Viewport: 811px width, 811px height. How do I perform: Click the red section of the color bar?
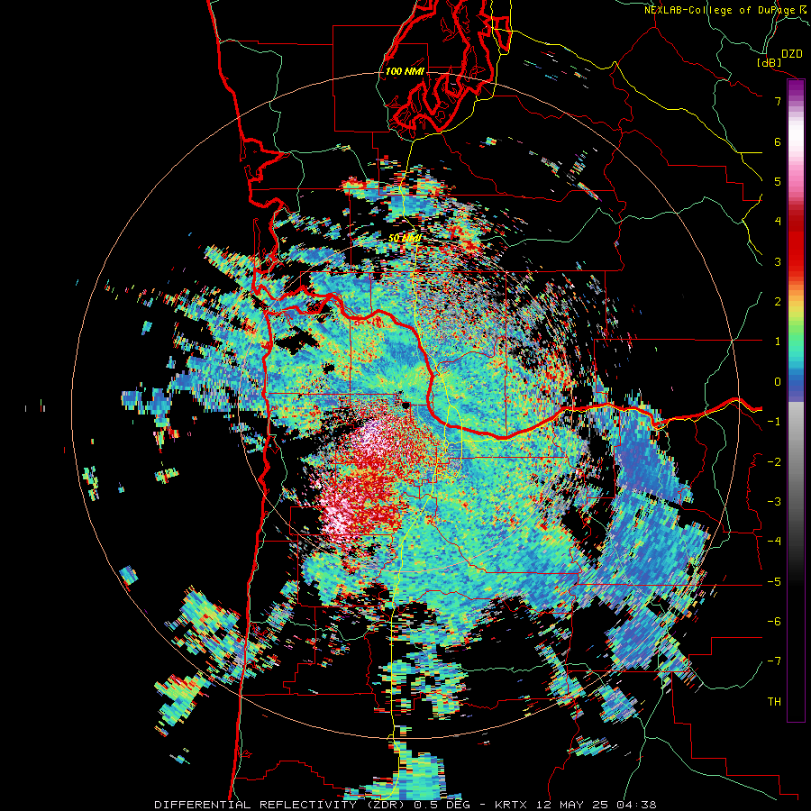pos(796,243)
